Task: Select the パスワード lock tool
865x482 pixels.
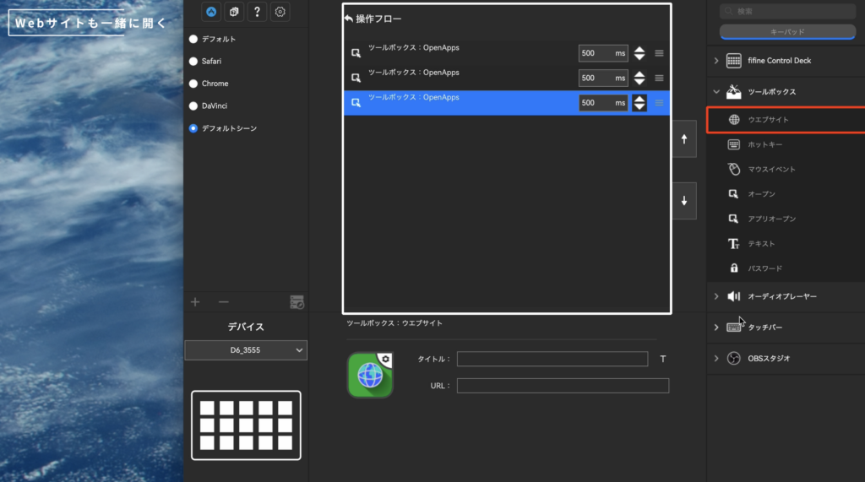Action: click(x=764, y=268)
